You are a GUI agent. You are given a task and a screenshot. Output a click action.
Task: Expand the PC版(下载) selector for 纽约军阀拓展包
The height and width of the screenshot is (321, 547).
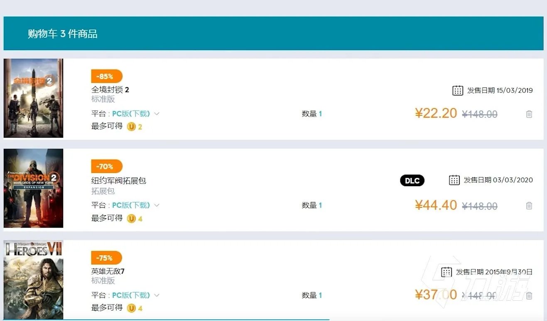tap(157, 205)
